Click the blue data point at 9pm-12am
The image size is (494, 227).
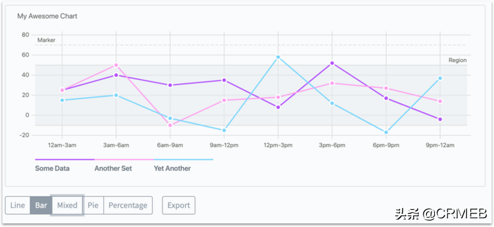440,78
